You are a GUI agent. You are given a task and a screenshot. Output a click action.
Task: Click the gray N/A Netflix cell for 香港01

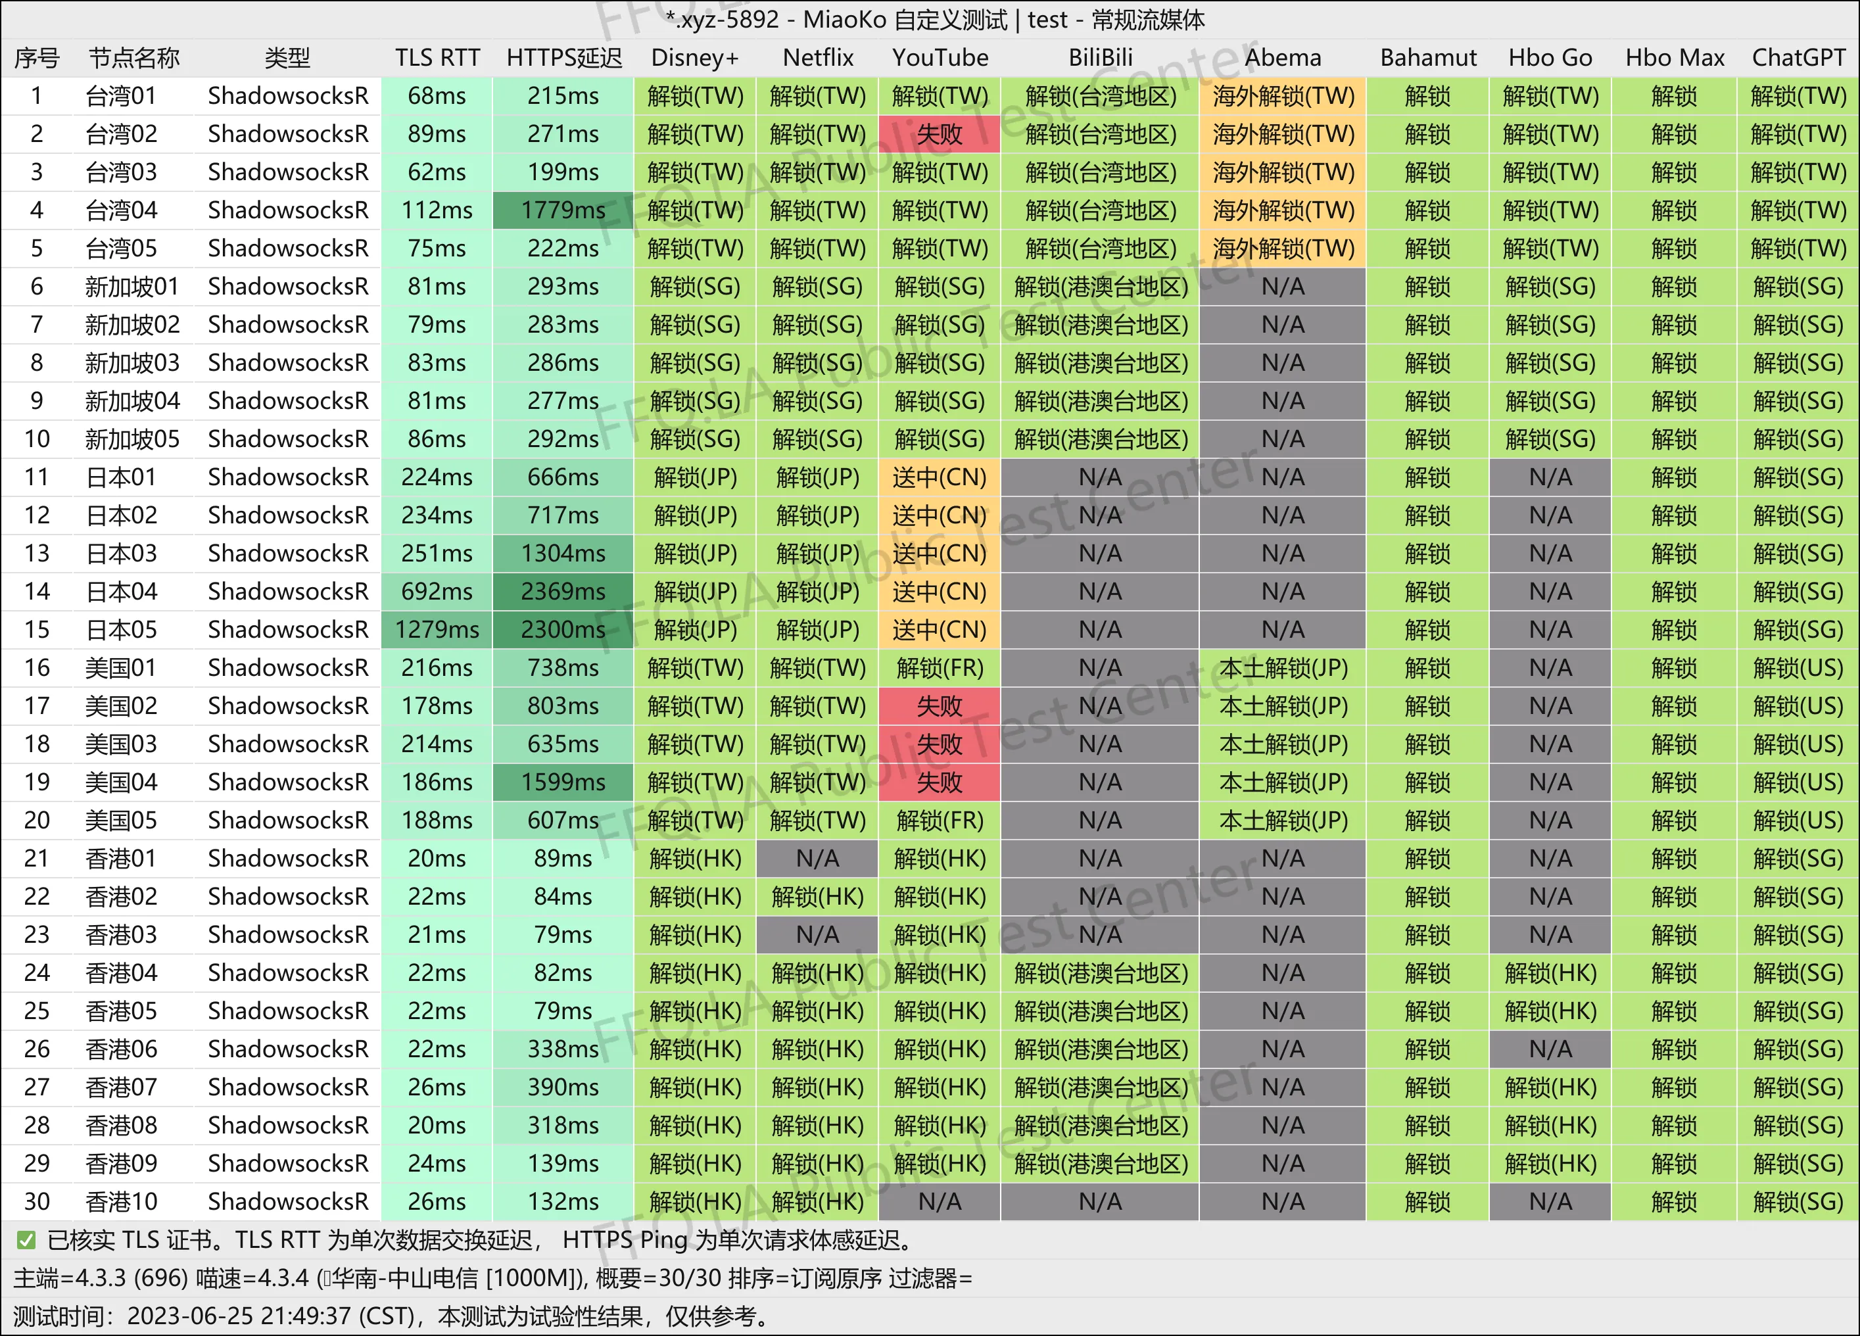(x=818, y=859)
